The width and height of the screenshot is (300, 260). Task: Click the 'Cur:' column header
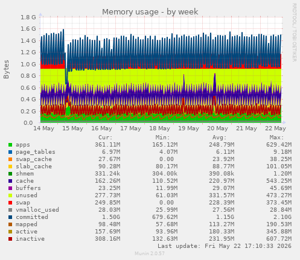coord(105,138)
